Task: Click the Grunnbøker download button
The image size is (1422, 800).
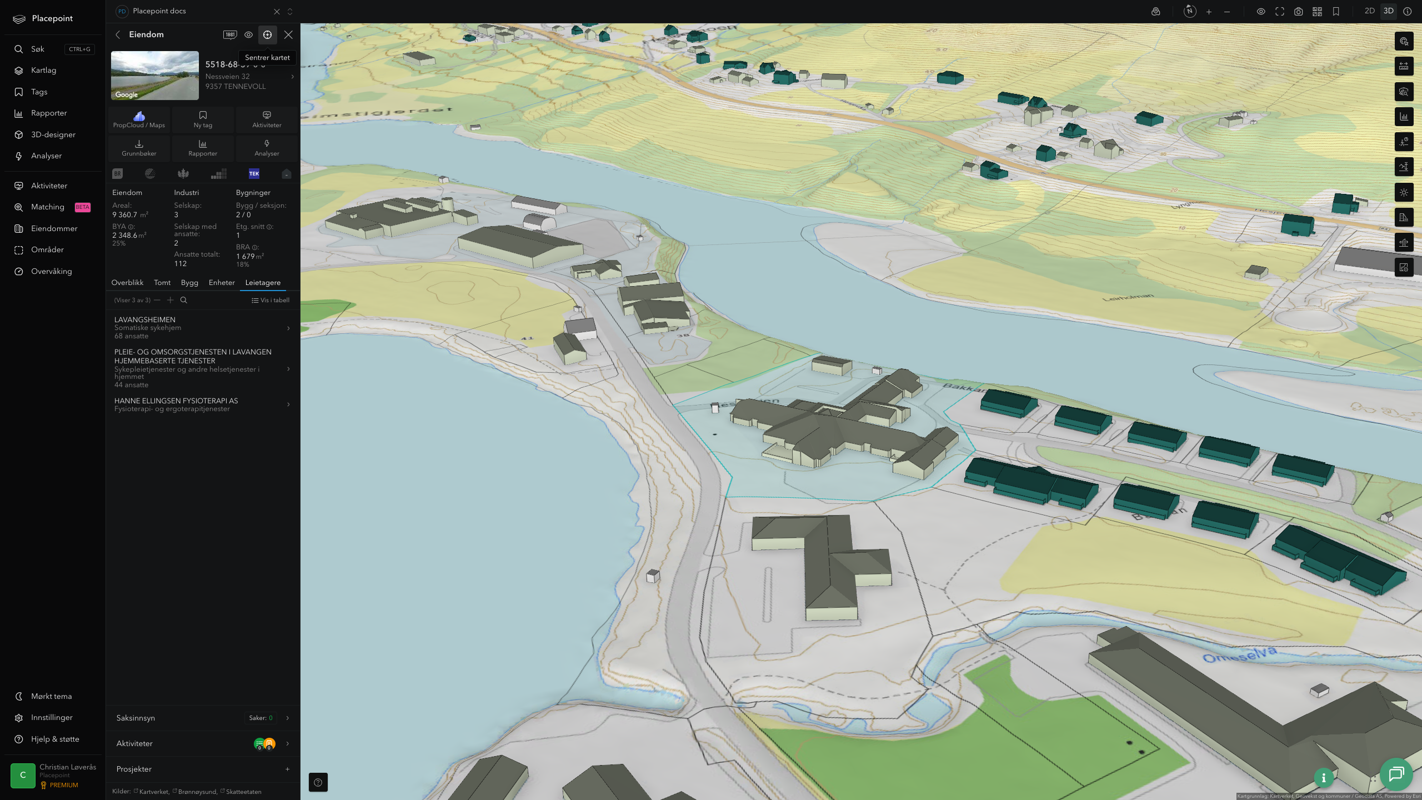Action: [x=139, y=148]
